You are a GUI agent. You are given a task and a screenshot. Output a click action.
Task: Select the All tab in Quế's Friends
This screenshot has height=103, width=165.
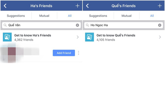tap(152, 16)
